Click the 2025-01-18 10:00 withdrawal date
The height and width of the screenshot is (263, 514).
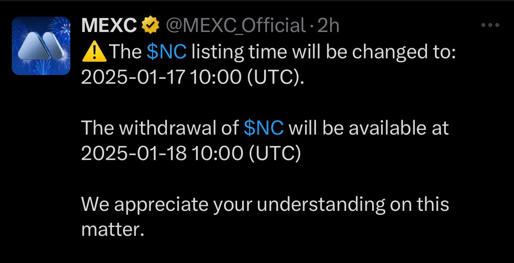click(161, 153)
